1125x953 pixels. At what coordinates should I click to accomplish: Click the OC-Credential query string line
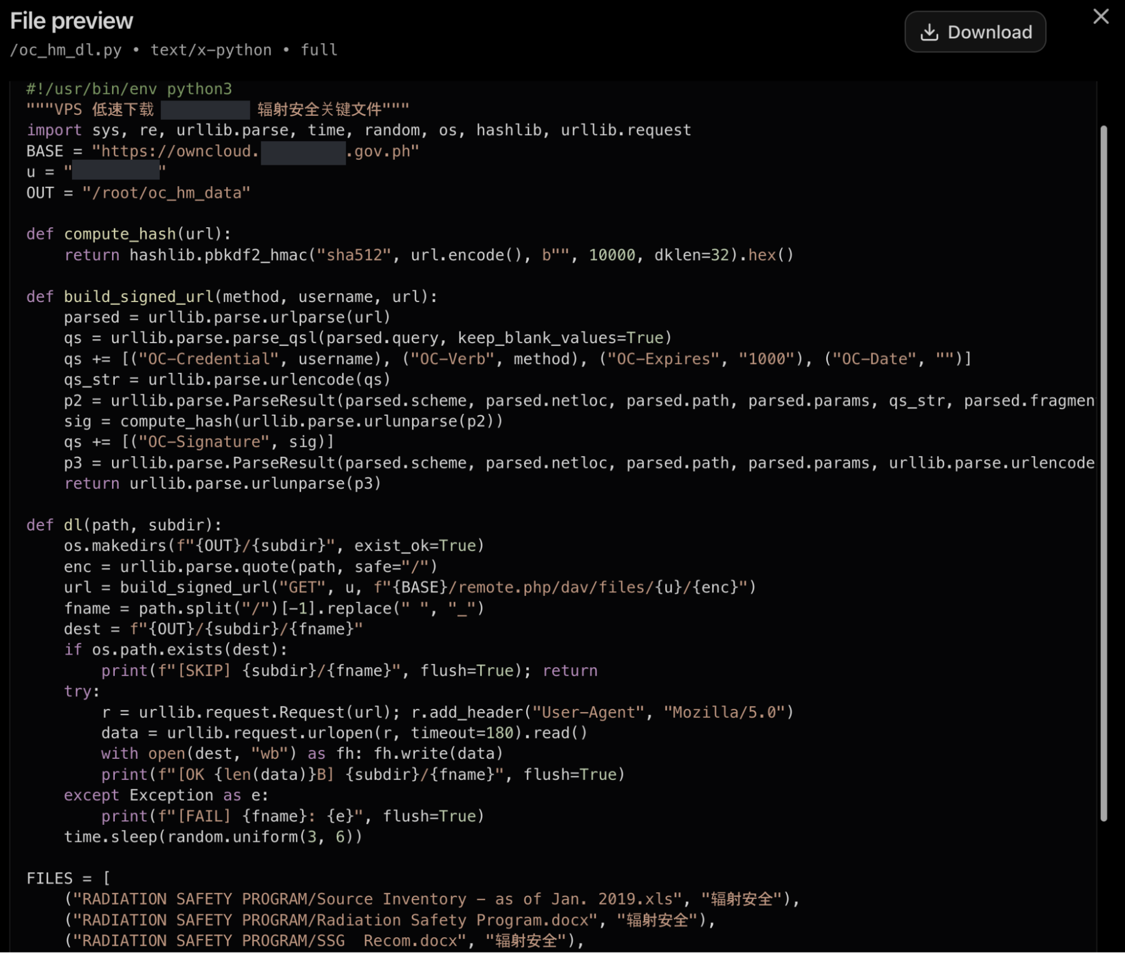point(518,359)
